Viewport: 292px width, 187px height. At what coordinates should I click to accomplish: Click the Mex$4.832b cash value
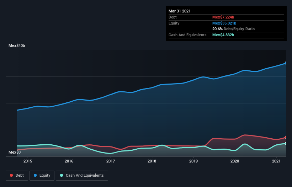(223, 35)
